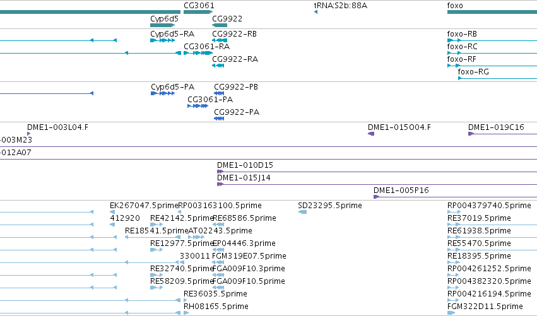Select the CG9922-PA protein label
The height and width of the screenshot is (316, 537).
[x=237, y=112]
